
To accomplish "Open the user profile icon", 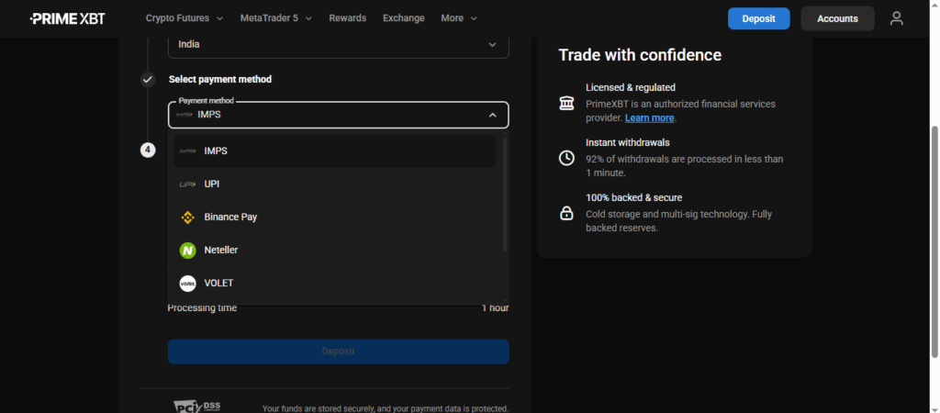I will [897, 18].
